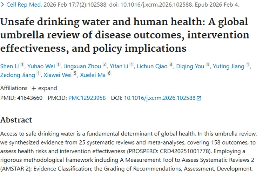Open author Shen Li's link

9,66
